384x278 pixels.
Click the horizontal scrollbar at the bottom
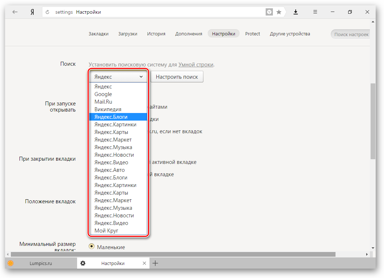(174, 254)
